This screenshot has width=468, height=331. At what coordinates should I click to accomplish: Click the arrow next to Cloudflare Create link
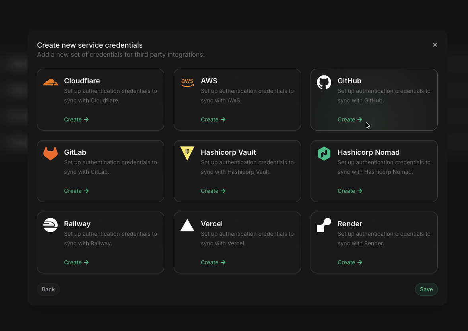coord(86,119)
